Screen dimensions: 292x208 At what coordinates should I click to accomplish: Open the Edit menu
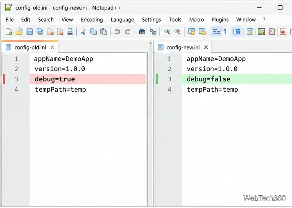click(25, 20)
